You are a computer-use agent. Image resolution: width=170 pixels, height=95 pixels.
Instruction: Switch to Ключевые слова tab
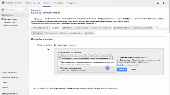82,28
